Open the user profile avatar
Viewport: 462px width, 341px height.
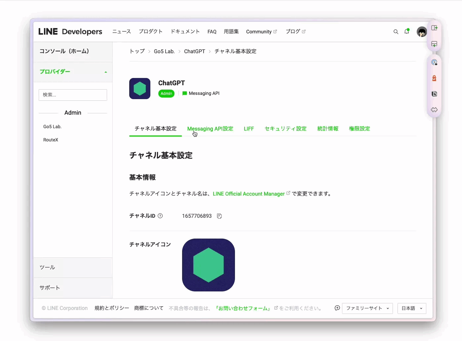[422, 32]
